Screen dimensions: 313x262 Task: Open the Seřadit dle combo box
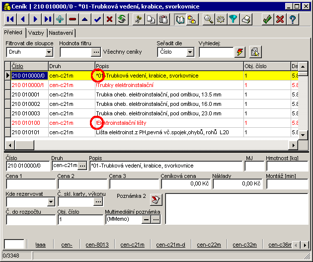190,52
